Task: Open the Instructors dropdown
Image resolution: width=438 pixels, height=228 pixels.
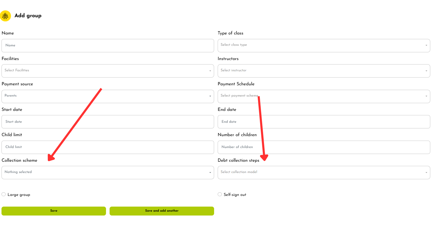Action: (324, 71)
